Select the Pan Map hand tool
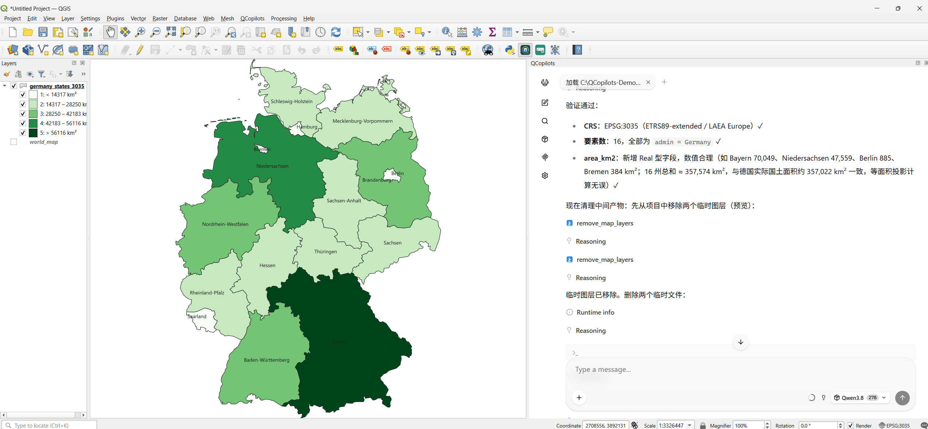This screenshot has height=429, width=928. pyautogui.click(x=110, y=32)
